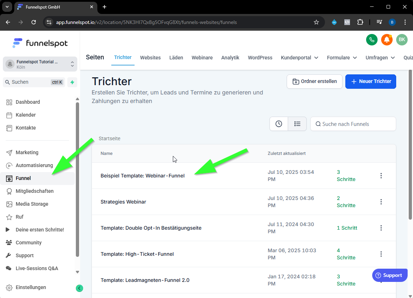
Task: Expand the Umfragen dropdown
Action: tap(380, 58)
